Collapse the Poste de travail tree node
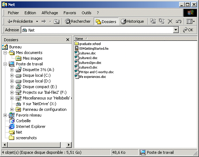199x157 pixels. (x=5, y=64)
